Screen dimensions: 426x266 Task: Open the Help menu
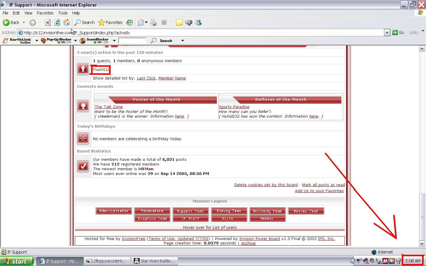click(x=76, y=13)
